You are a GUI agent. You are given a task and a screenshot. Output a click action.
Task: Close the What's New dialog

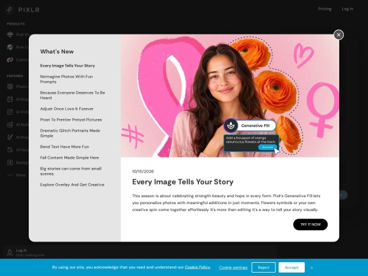click(x=339, y=34)
